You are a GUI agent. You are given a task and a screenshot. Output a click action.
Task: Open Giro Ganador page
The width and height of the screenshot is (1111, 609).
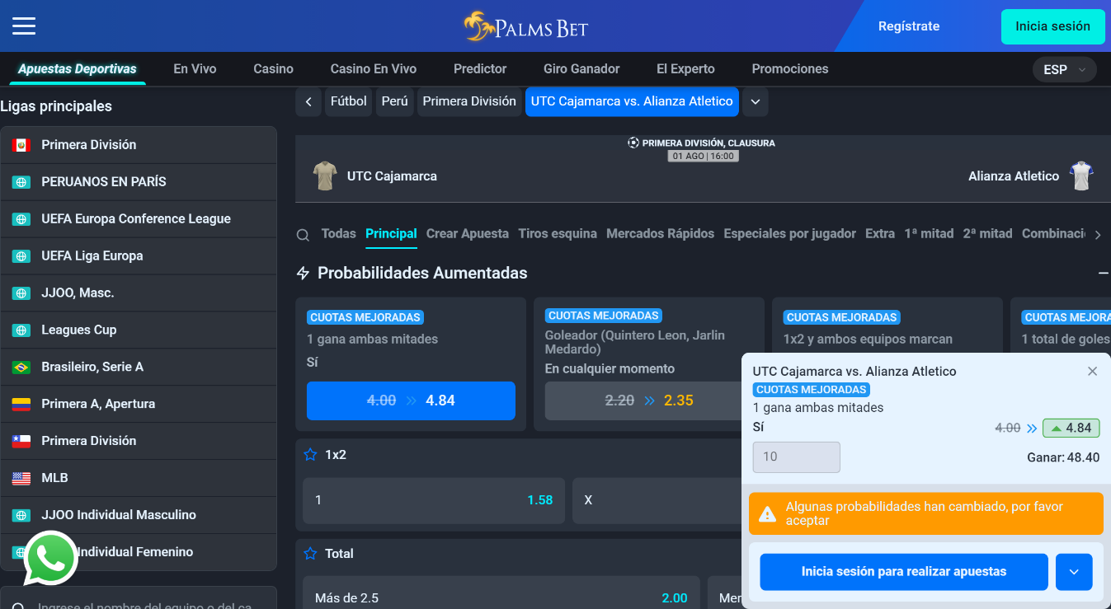coord(581,69)
